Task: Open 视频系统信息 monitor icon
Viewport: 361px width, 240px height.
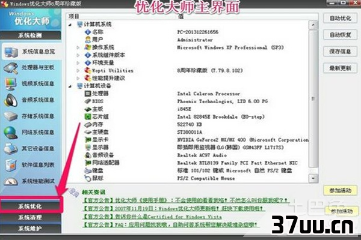Action: 11,84
